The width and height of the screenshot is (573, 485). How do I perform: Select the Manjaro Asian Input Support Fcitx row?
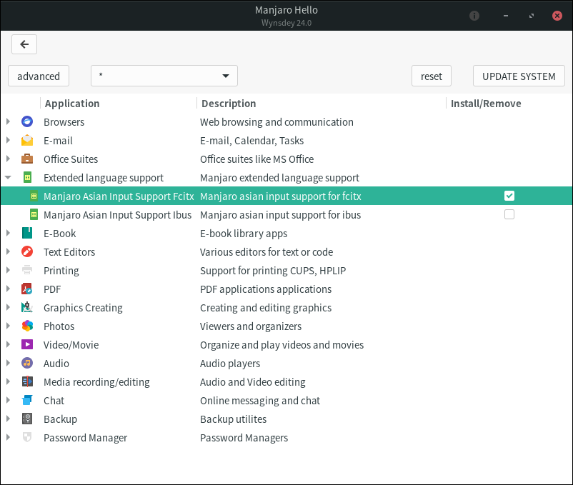tap(286, 196)
